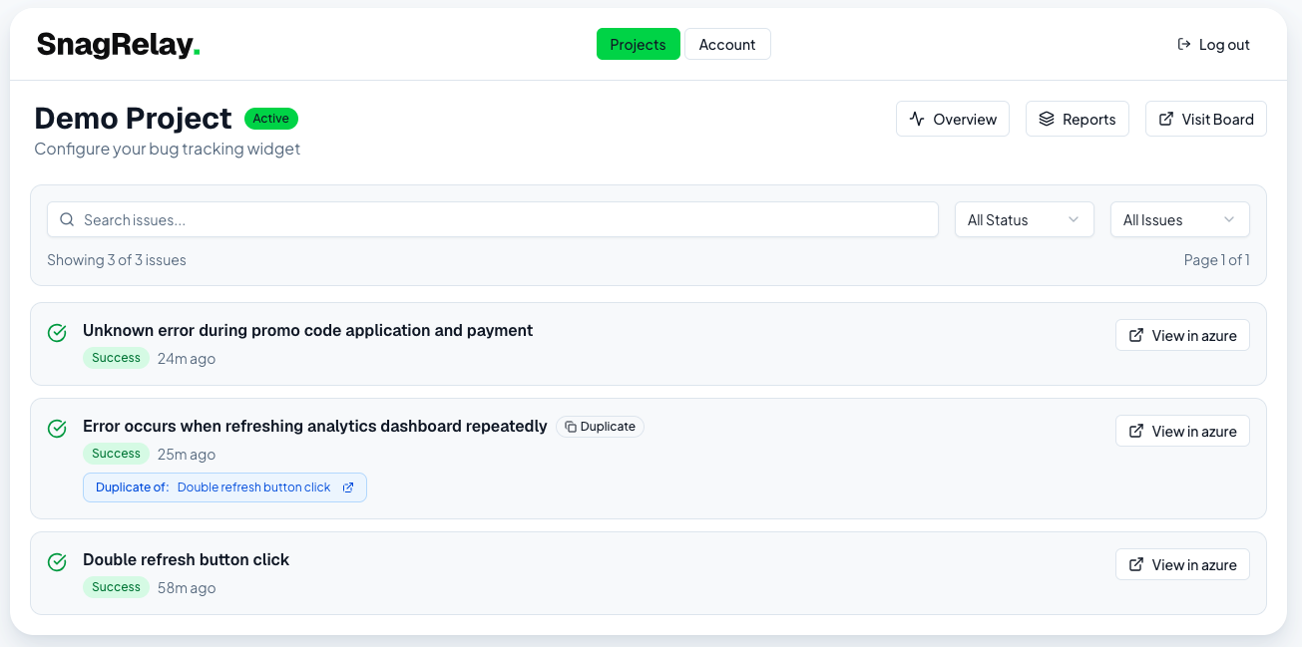
Task: Click external link icon in Double refresh row
Action: pyautogui.click(x=1136, y=564)
